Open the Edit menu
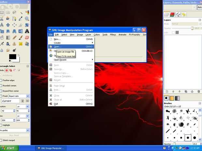 tap(57, 35)
